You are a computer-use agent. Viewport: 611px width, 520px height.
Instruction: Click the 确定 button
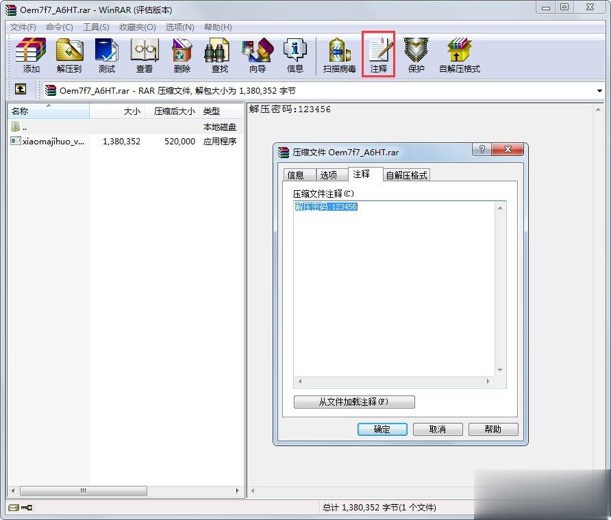click(382, 429)
